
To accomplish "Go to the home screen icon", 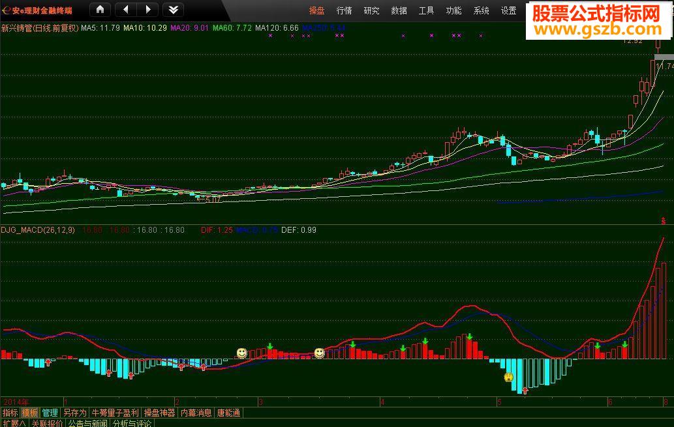I will click(100, 9).
